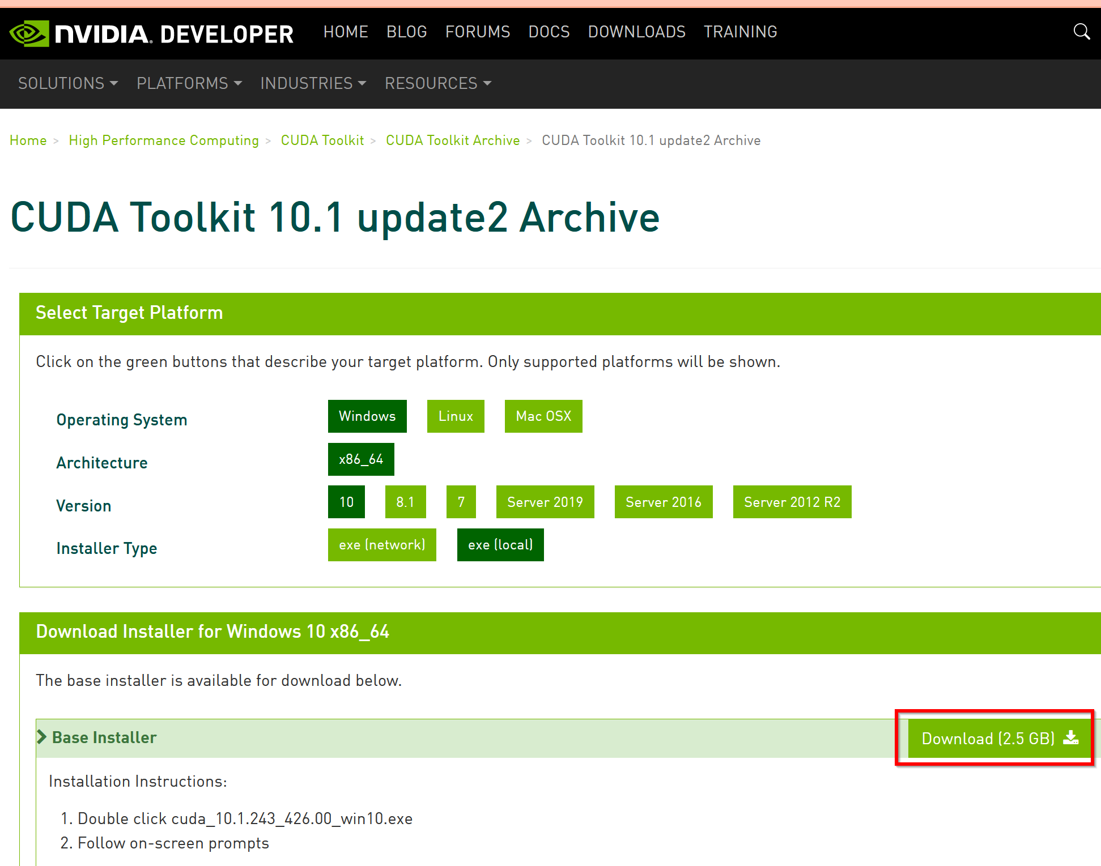Expand the PLATFORMS dropdown
1101x866 pixels.
tap(189, 83)
